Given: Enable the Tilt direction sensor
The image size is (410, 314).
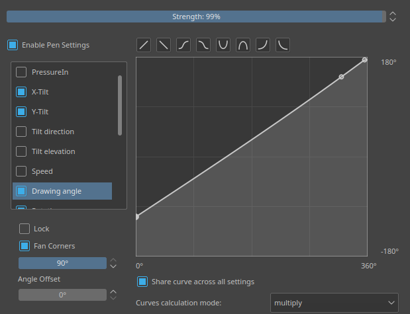Looking at the screenshot, I should pyautogui.click(x=21, y=132).
